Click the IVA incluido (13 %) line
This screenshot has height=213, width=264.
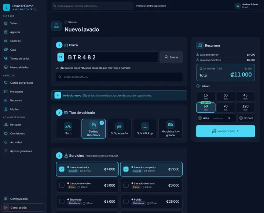tap(225, 68)
